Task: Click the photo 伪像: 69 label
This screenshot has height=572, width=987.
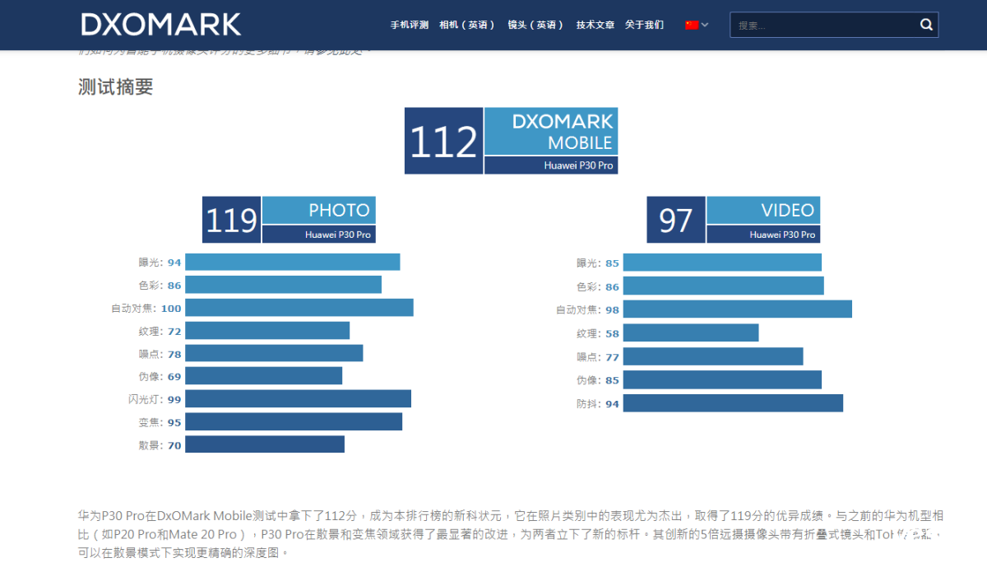Action: pyautogui.click(x=160, y=376)
